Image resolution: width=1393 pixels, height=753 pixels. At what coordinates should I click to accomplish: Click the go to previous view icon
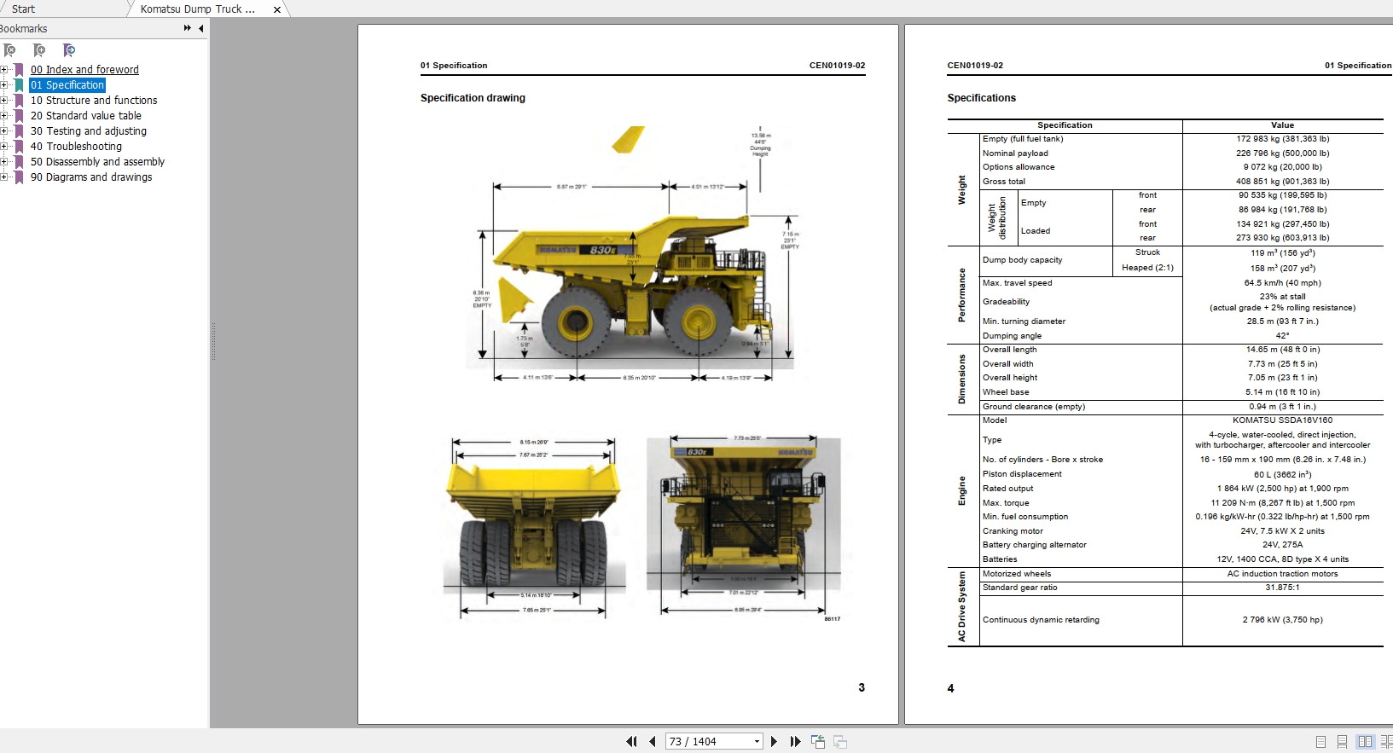click(818, 741)
